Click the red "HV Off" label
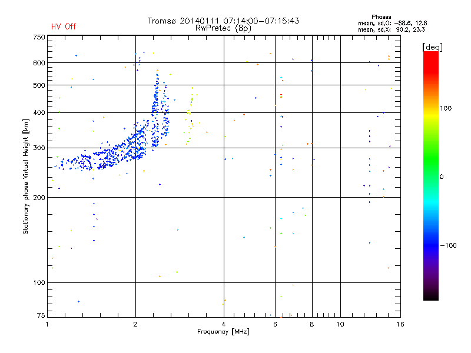Image resolution: width=471 pixels, height=353 pixels. pyautogui.click(x=64, y=26)
